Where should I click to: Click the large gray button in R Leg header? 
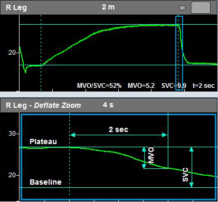[x=201, y=7]
